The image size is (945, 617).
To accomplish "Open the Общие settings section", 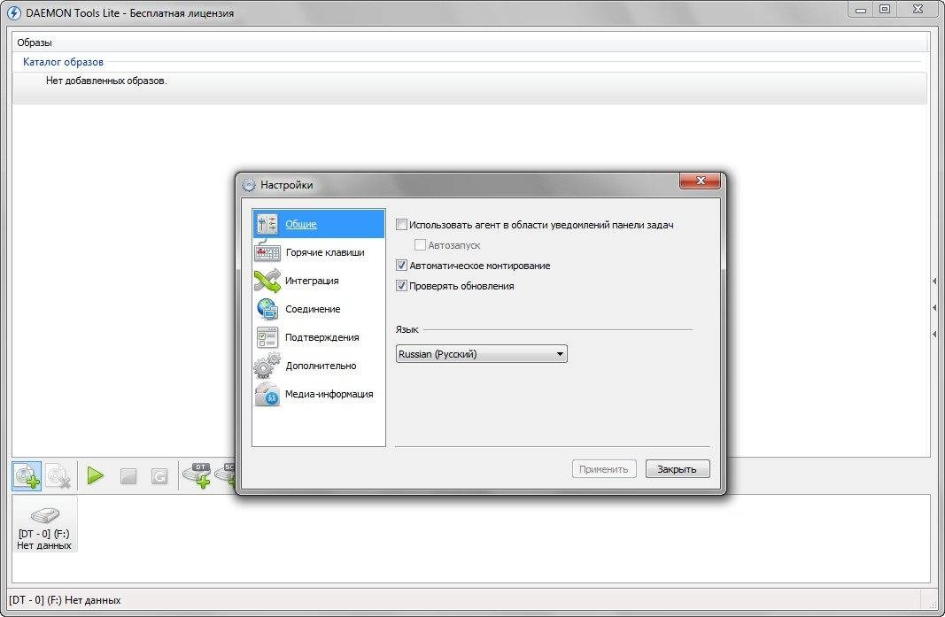I will point(318,224).
